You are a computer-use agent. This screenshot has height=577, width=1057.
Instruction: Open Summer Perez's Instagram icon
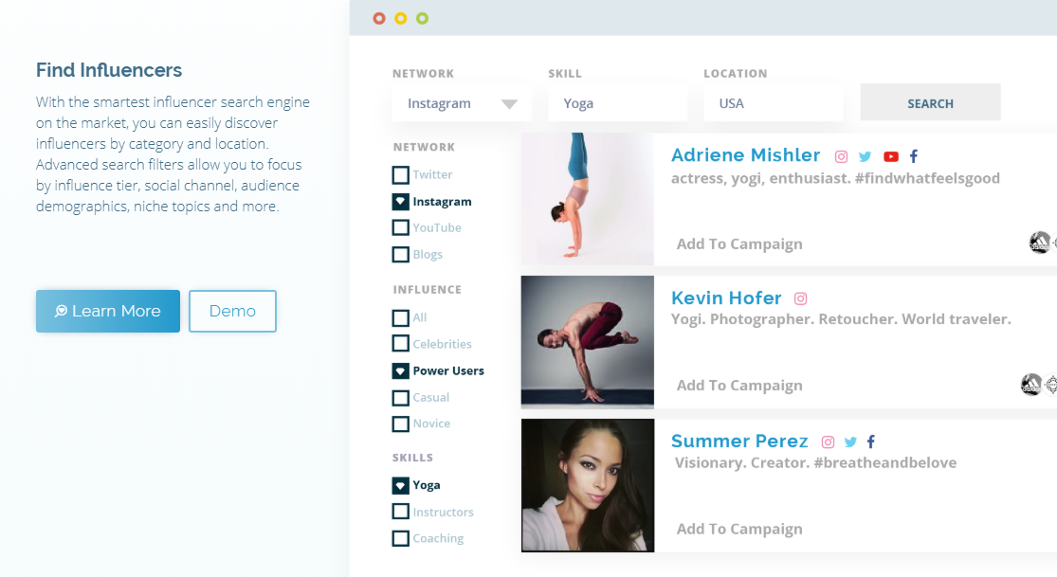tap(828, 442)
